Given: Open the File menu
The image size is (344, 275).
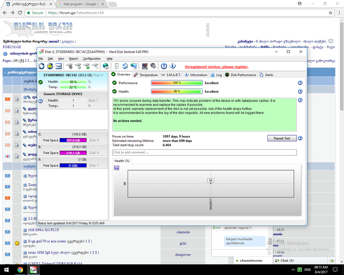Looking at the screenshot, I should [41, 58].
